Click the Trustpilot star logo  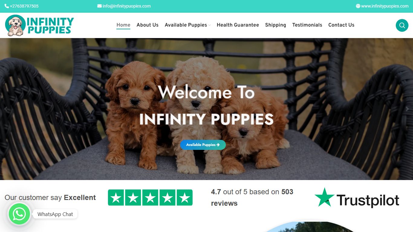coord(324,197)
